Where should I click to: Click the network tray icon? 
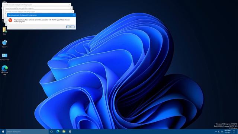coord(219,131)
